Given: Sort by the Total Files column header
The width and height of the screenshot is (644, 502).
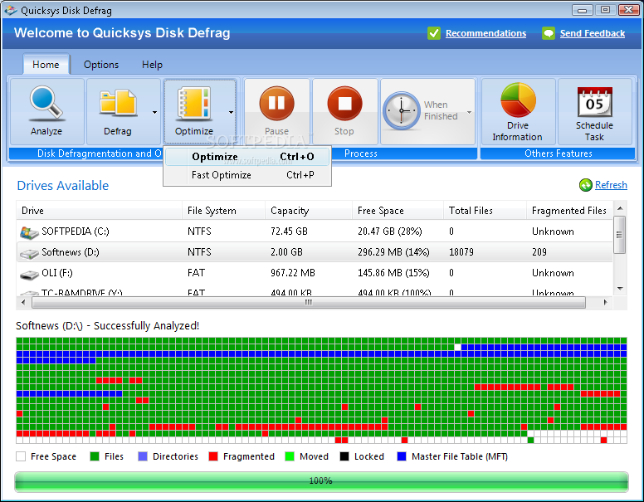Looking at the screenshot, I should [485, 210].
